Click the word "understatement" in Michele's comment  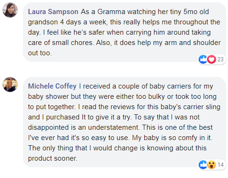tap(113, 127)
